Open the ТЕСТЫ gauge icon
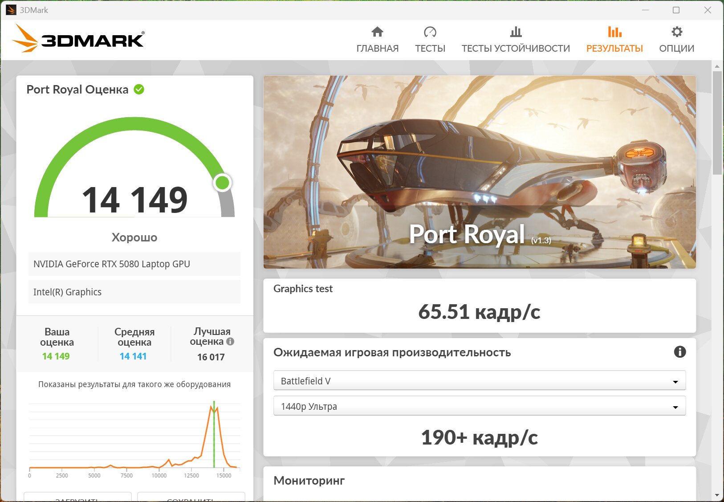724x502 pixels. click(430, 32)
